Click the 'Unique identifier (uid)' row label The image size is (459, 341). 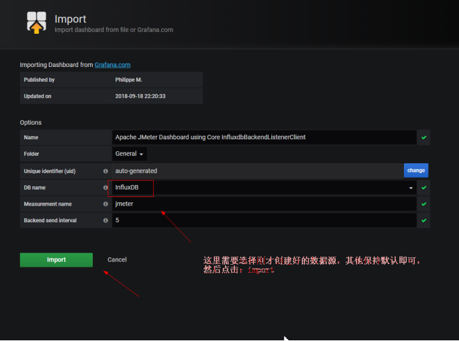click(50, 171)
